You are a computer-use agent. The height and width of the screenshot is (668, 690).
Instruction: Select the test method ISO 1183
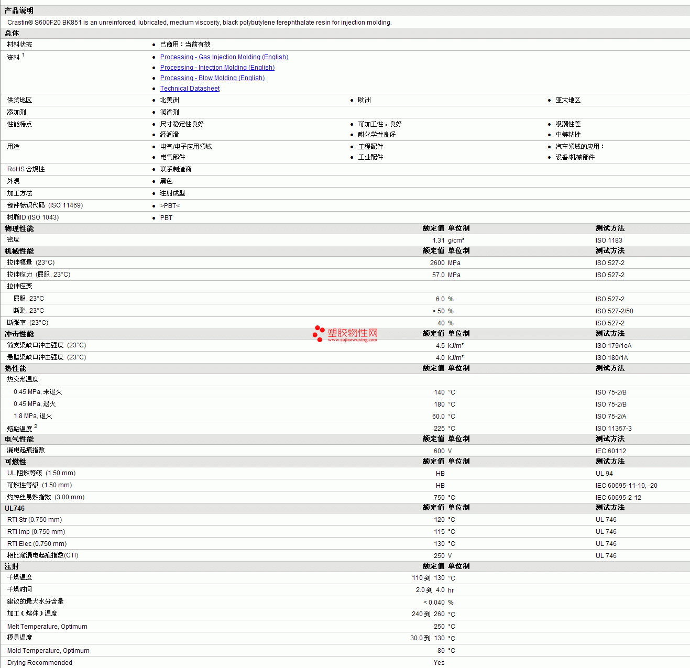point(609,240)
